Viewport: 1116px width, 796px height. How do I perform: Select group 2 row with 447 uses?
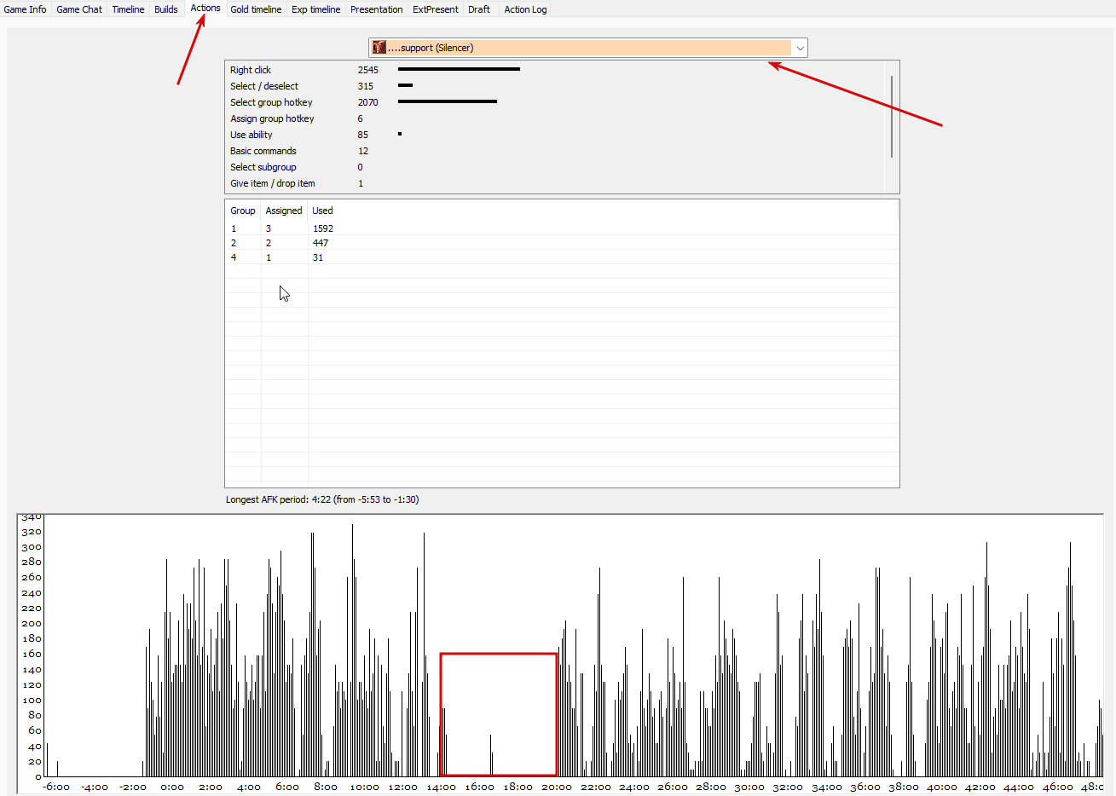pyautogui.click(x=562, y=243)
